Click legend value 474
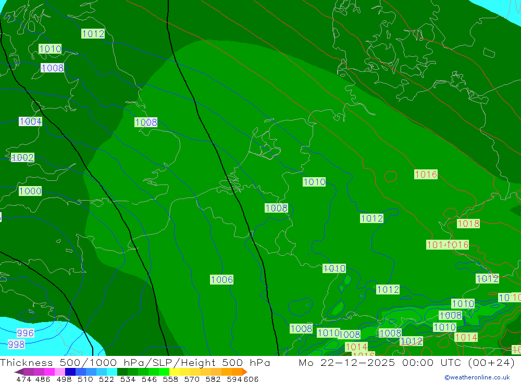The width and height of the screenshot is (521, 382). [x=23, y=379]
